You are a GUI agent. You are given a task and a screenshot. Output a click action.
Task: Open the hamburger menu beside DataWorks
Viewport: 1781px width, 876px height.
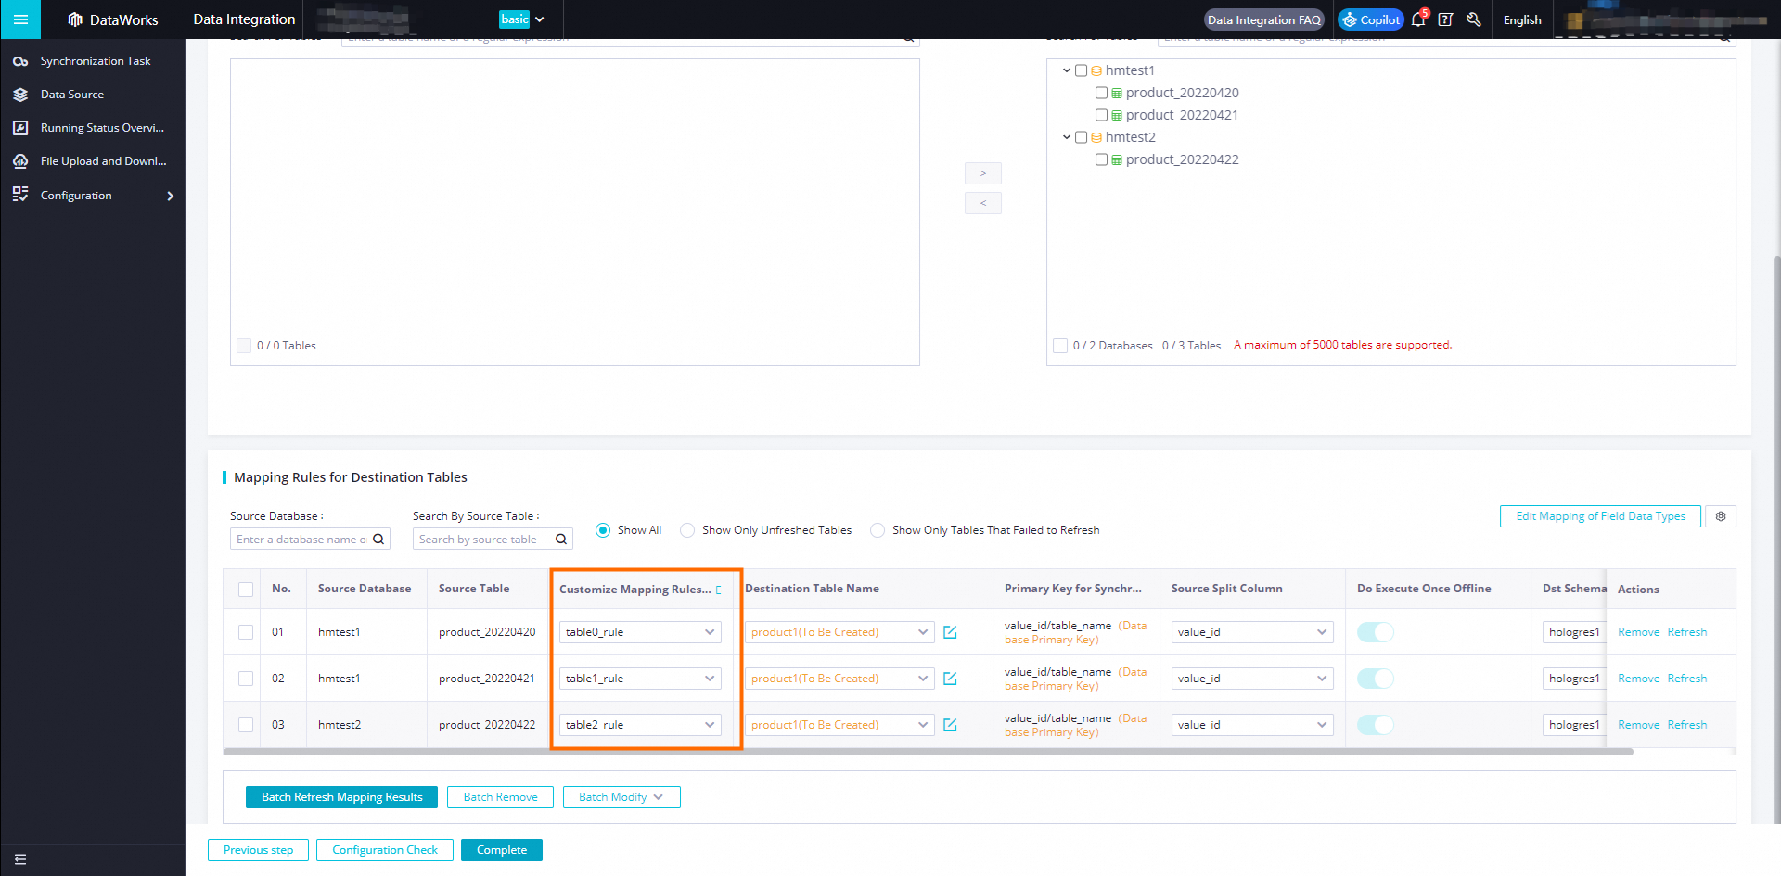20,19
